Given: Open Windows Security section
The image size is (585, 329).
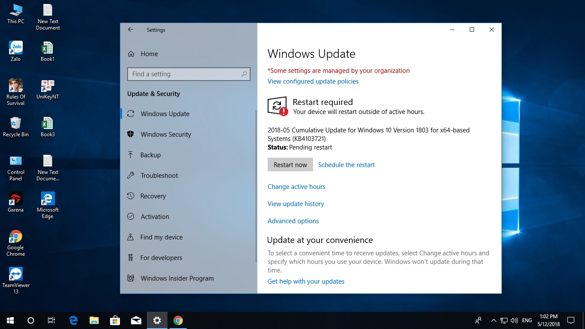Looking at the screenshot, I should (188, 135).
